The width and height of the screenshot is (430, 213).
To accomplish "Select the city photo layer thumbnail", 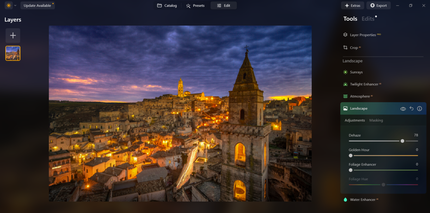I will 13,53.
